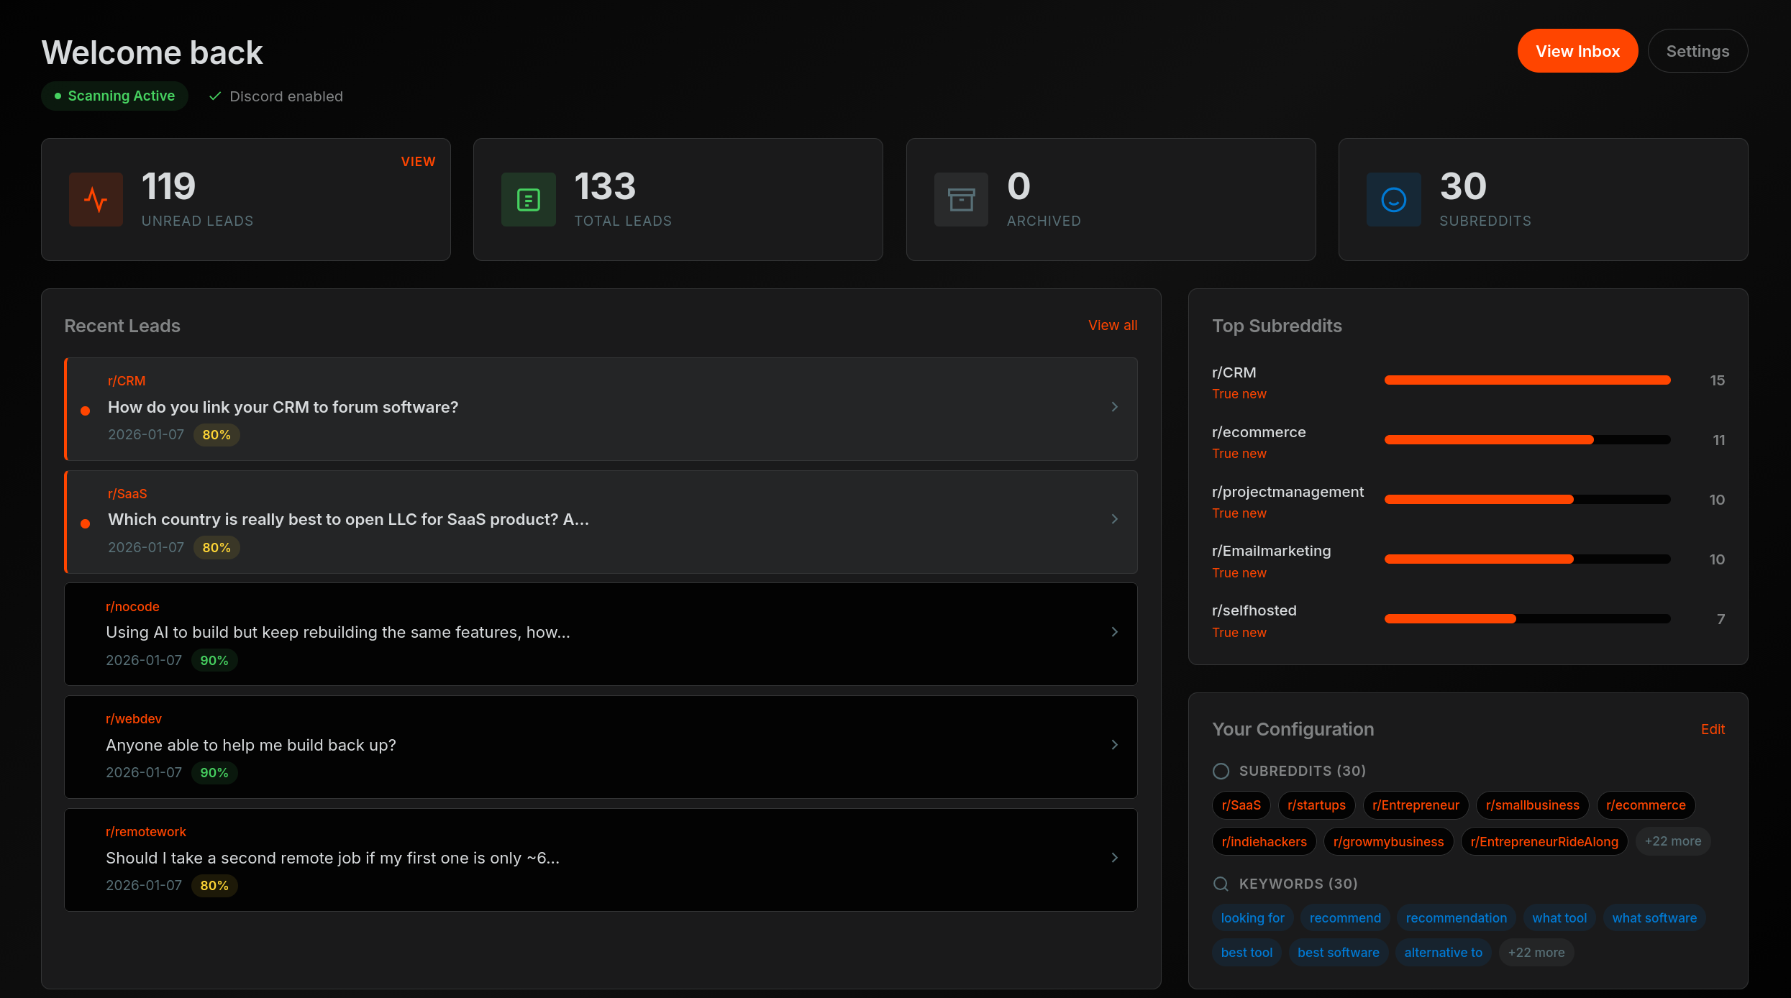The height and width of the screenshot is (998, 1791).
Task: Click the green document icon on Total Leads card
Action: [x=529, y=199]
